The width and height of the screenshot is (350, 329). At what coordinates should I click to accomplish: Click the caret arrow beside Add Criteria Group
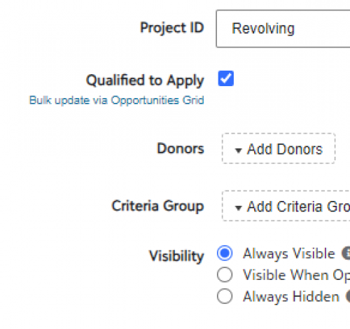pyautogui.click(x=238, y=208)
